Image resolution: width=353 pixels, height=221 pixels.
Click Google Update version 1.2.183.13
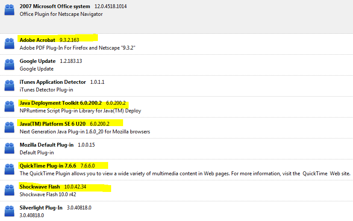point(71,61)
